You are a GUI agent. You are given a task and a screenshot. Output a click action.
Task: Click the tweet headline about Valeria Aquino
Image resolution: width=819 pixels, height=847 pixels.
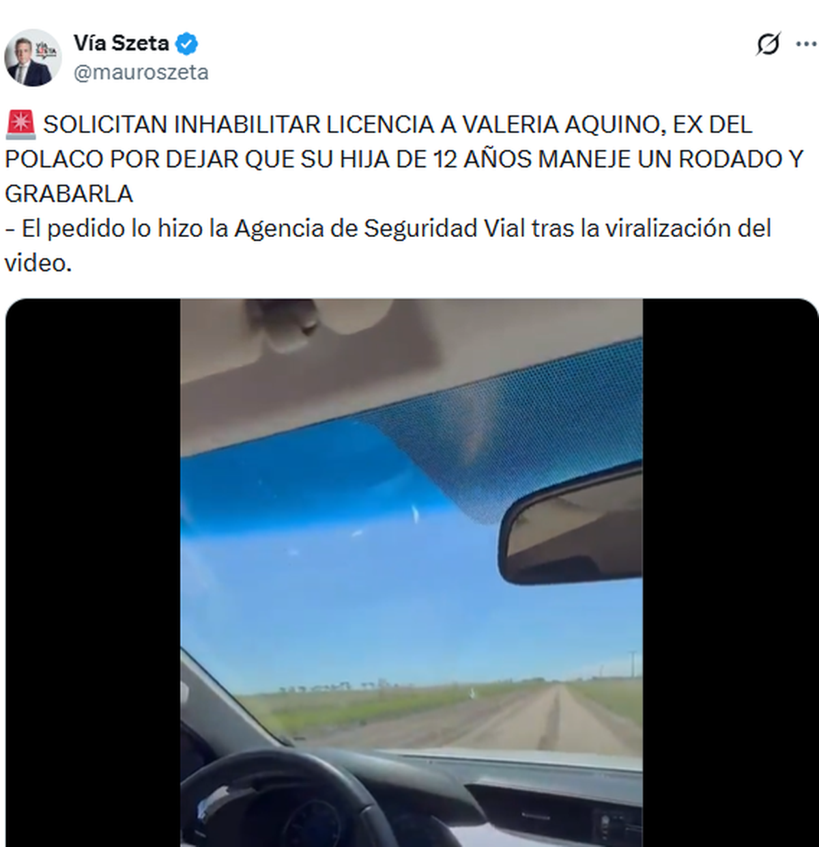point(404,159)
